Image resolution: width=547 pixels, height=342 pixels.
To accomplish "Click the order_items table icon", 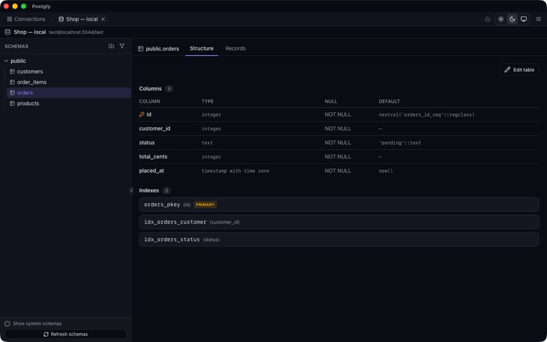I will coord(12,82).
